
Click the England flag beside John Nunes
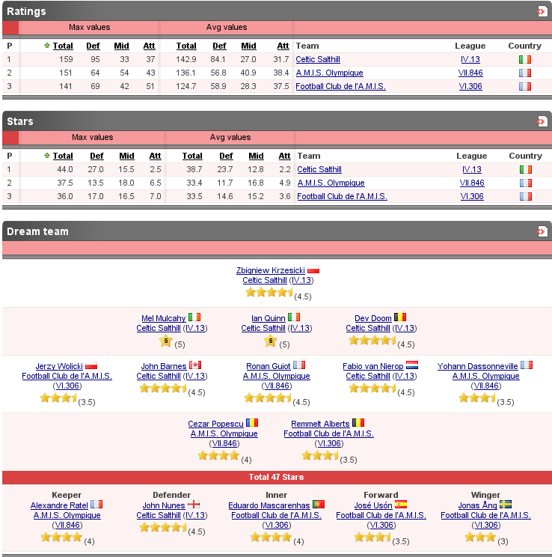194,504
